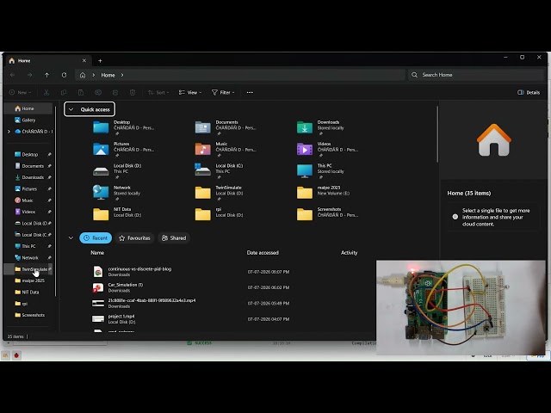
Task: Open Screenshots in navigation pane
Action: [28, 315]
